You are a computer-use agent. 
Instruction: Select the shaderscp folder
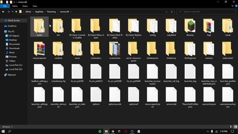click(x=171, y=50)
